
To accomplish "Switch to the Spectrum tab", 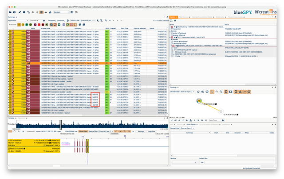I will (22, 118).
